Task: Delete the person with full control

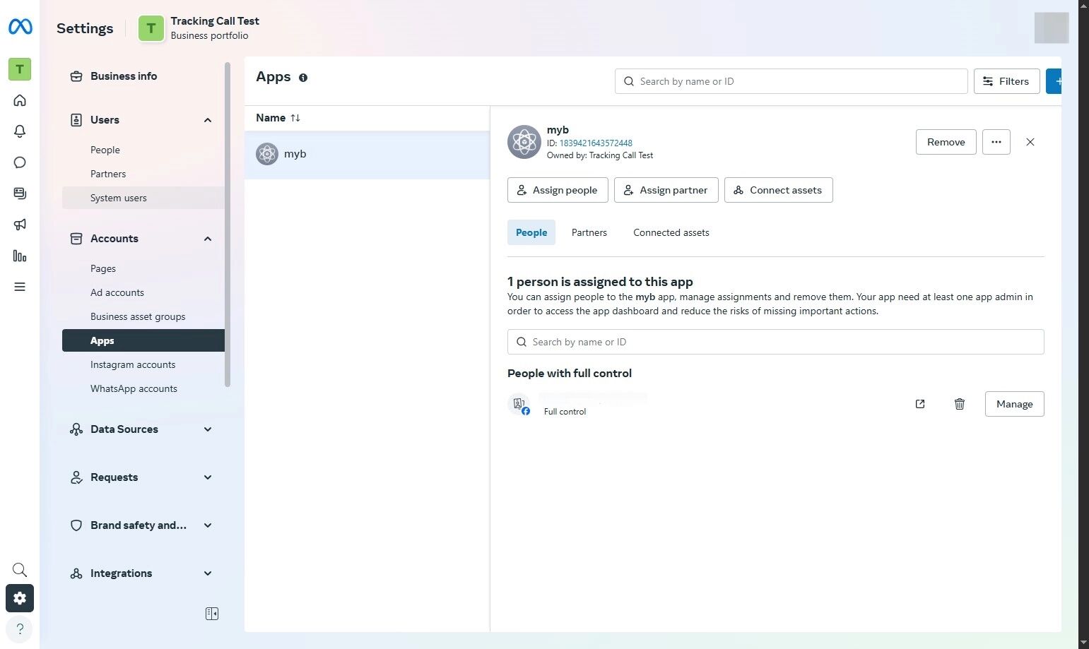Action: point(959,404)
